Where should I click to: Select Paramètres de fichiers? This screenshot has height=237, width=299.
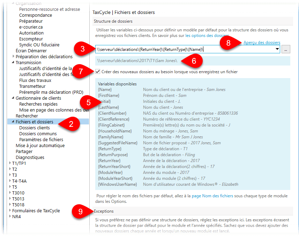41,139
